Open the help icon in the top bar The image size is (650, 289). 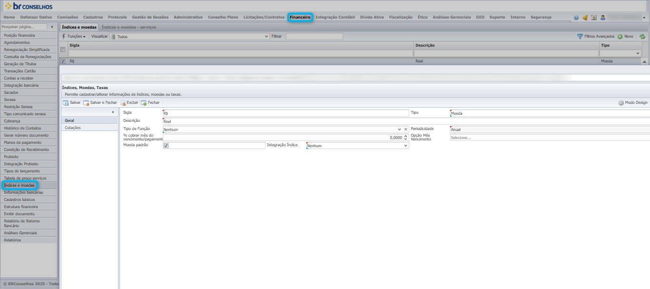pyautogui.click(x=576, y=18)
